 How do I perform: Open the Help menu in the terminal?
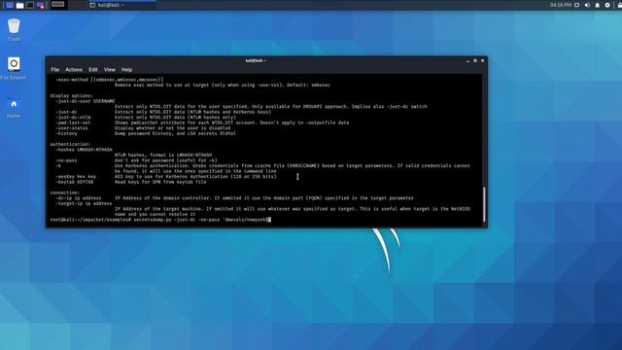point(126,69)
